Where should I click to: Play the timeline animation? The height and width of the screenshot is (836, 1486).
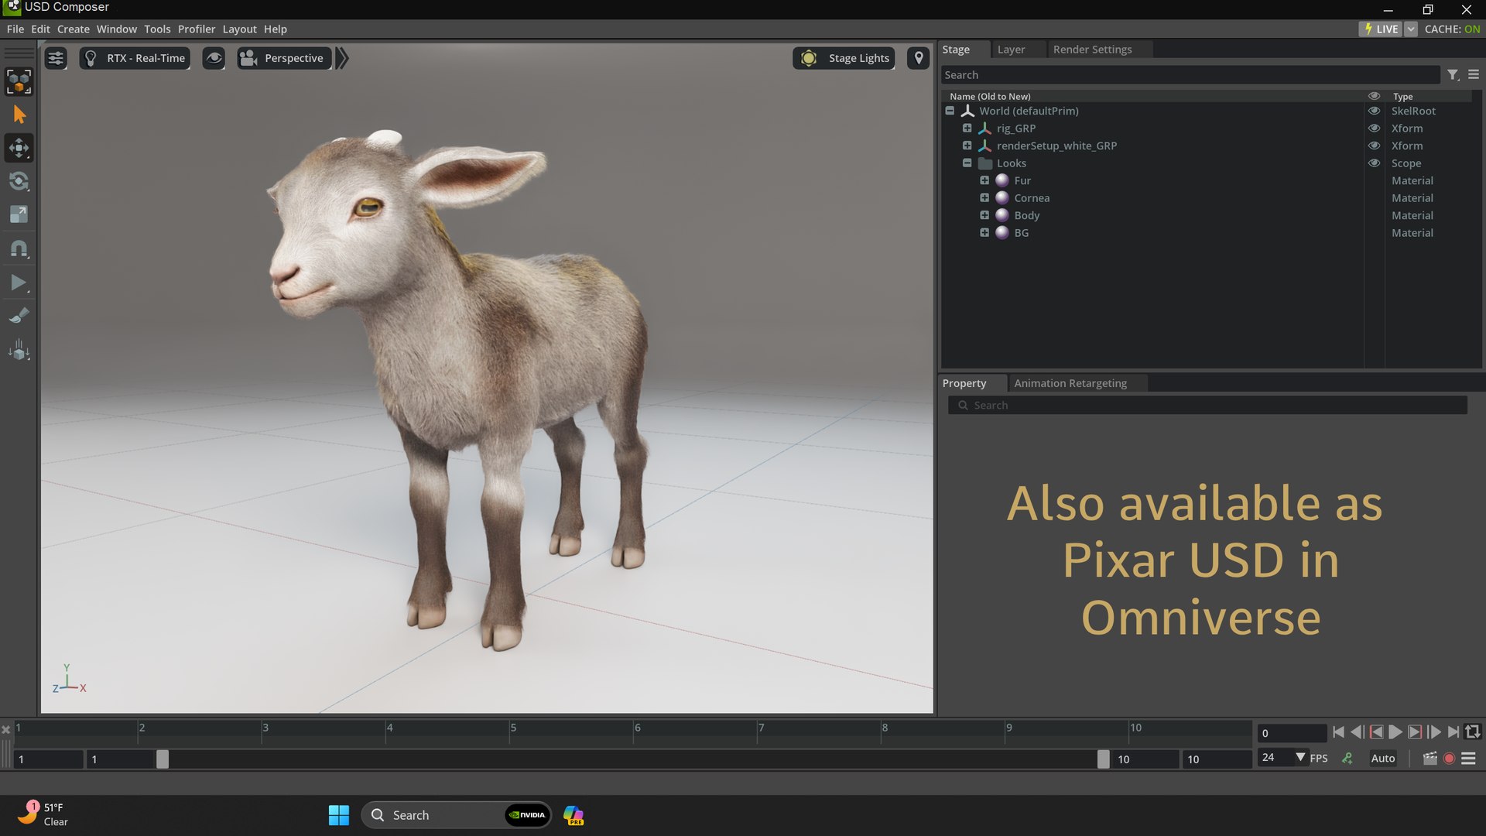[x=1395, y=732]
